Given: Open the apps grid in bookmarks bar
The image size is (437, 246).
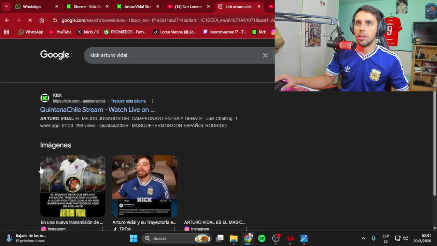Looking at the screenshot, I should [x=6, y=32].
